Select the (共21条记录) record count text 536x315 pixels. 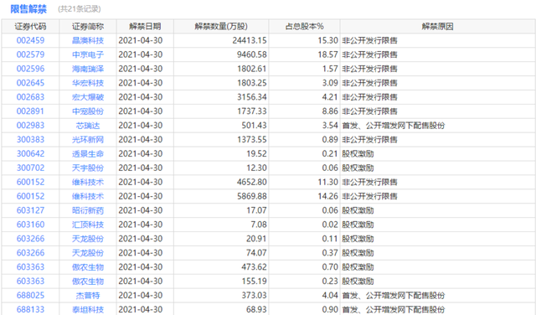80,9
